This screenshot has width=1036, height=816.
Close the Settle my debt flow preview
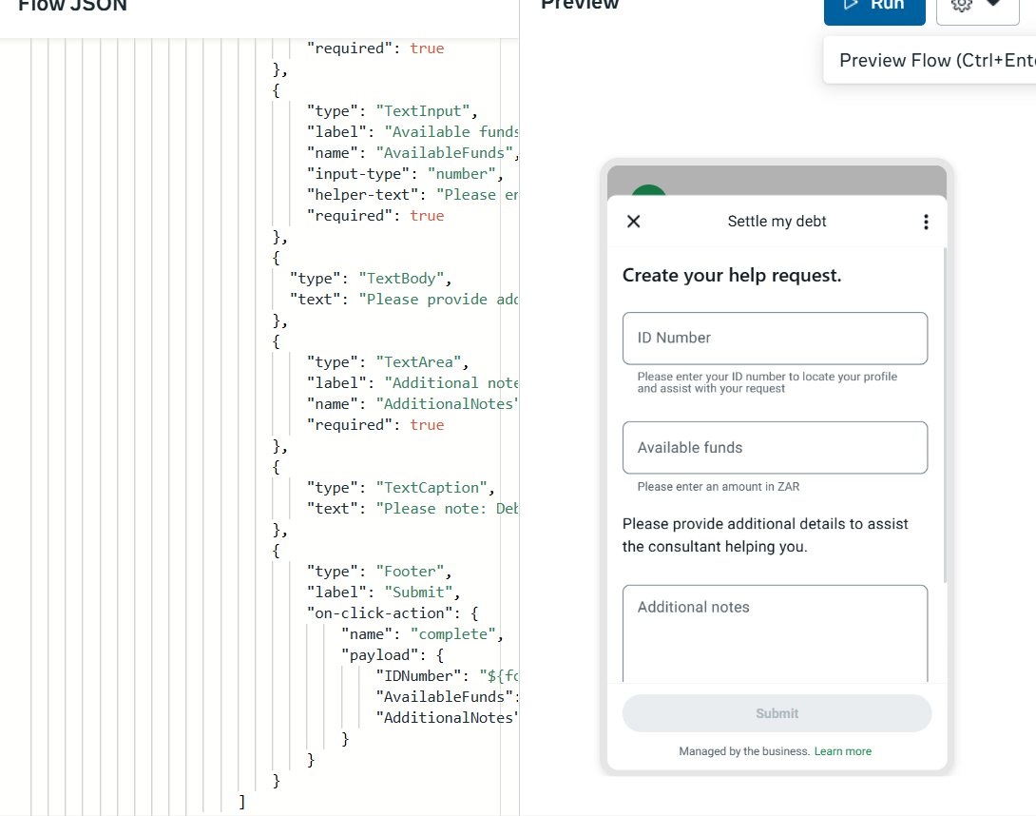(634, 222)
